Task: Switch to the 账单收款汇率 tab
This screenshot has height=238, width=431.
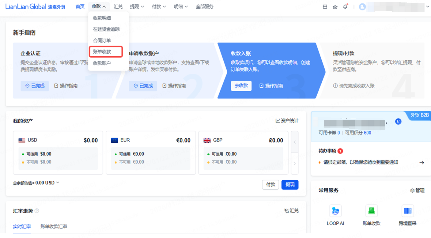Action: click(x=54, y=227)
